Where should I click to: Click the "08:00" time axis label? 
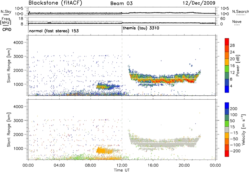tap(91, 165)
